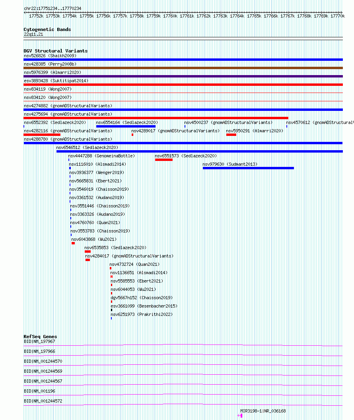Select esv3661099 (Besenbacher2015) variant
This screenshot has width=354, height=420.
(144, 306)
